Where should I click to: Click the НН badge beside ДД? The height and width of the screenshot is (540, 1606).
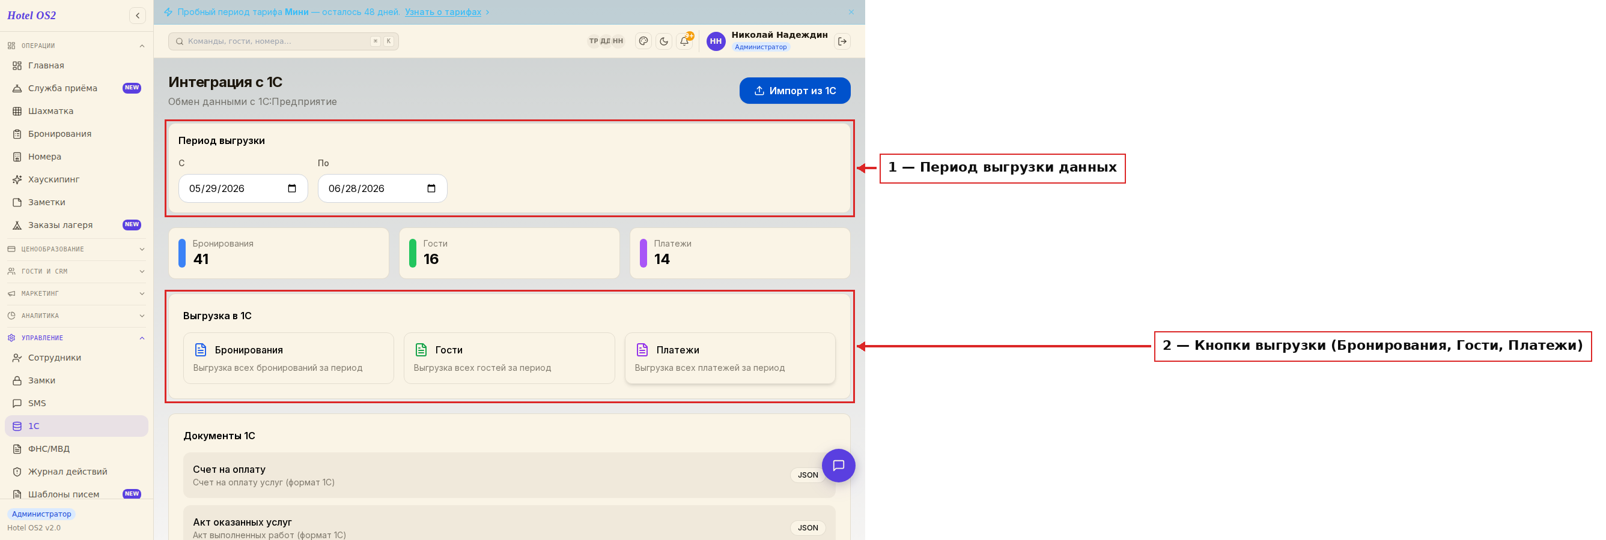618,41
